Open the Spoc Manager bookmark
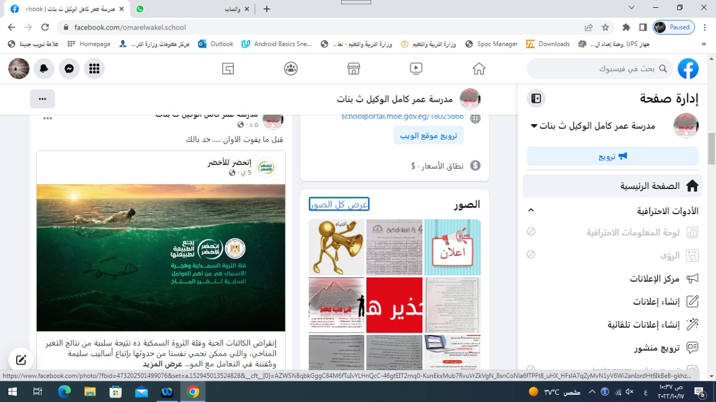The width and height of the screenshot is (716, 402). (x=491, y=44)
